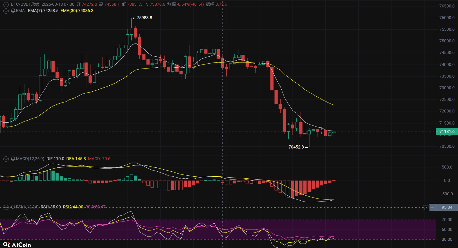Collapse the EMA indicator row chevron
This screenshot has height=248, width=458.
click(6, 11)
